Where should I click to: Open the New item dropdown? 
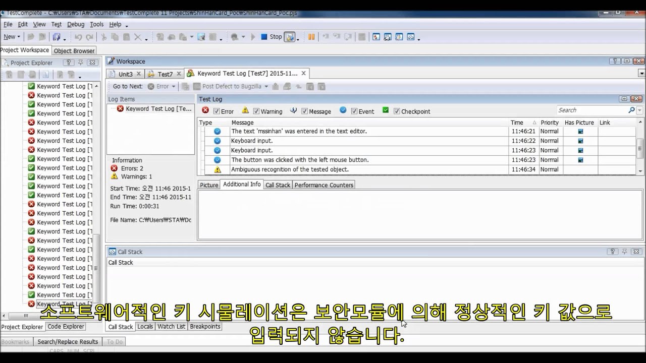pos(12,37)
